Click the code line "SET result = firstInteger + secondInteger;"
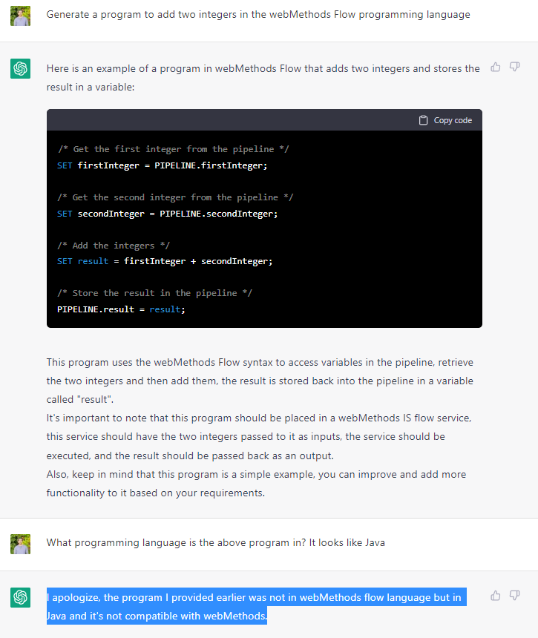Screen dimensions: 538x638 coord(165,261)
